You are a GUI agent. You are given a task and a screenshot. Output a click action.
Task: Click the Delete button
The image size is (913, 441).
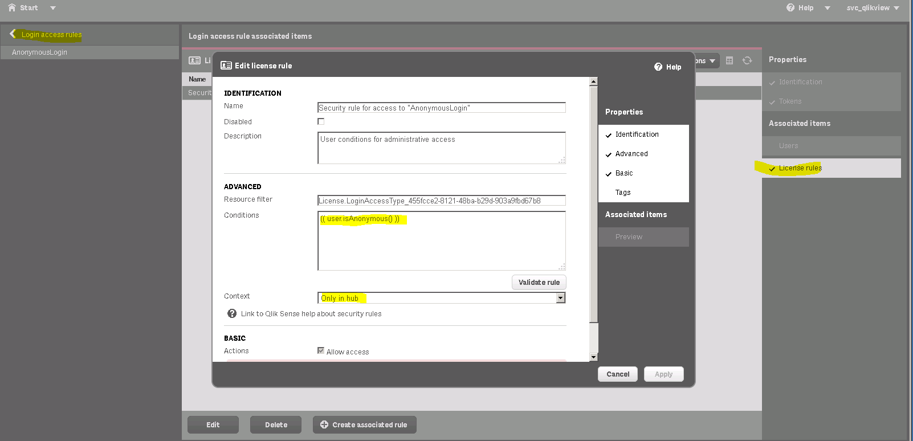pos(276,425)
